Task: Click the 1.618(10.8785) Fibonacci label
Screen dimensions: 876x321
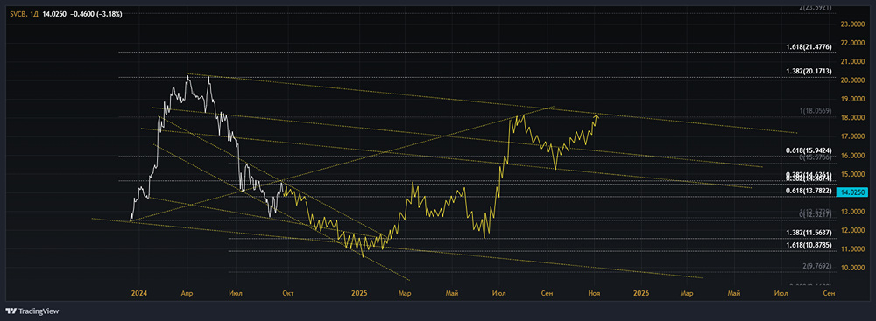Action: tap(809, 245)
